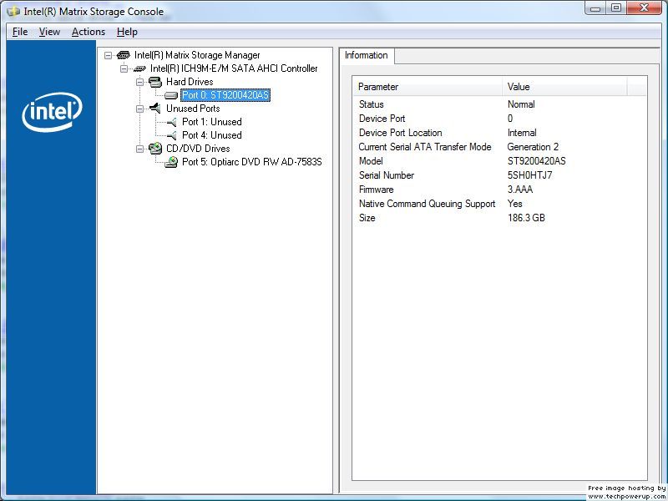The height and width of the screenshot is (501, 668).
Task: Click the Serial Number parameter label
Action: pyautogui.click(x=387, y=175)
